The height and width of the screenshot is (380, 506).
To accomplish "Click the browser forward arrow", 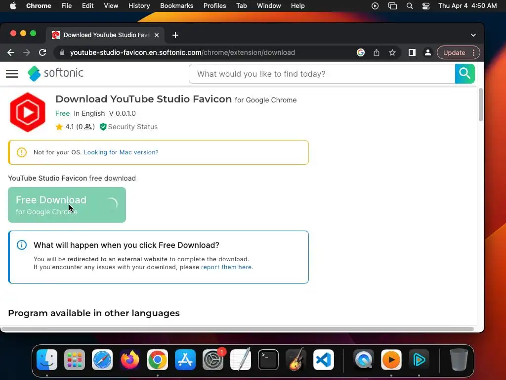I will tap(27, 52).
